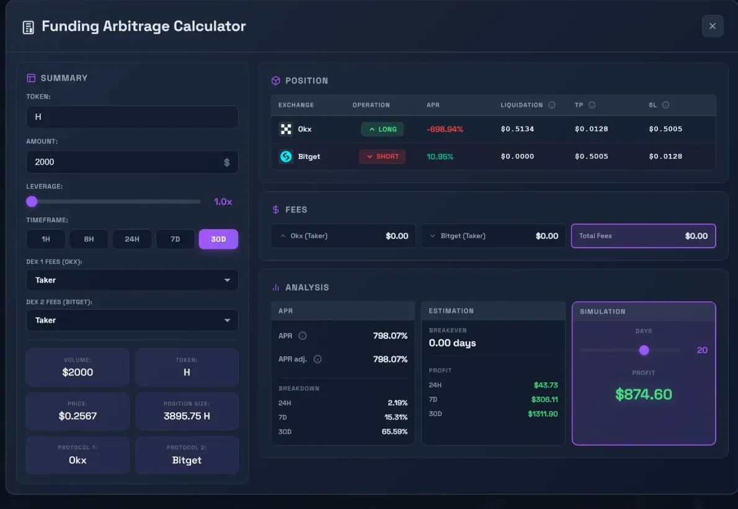Click the Fees dollar icon
The width and height of the screenshot is (738, 509).
(276, 209)
